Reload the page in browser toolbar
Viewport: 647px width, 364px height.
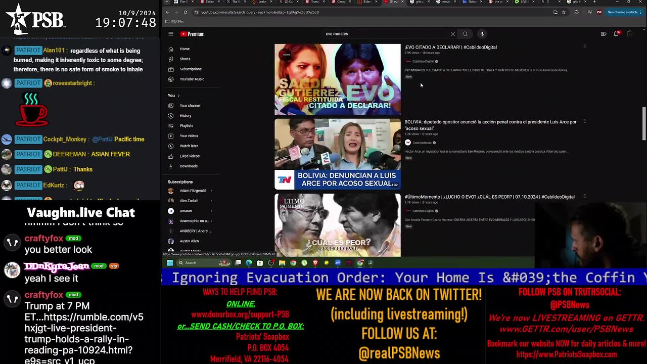pyautogui.click(x=186, y=12)
